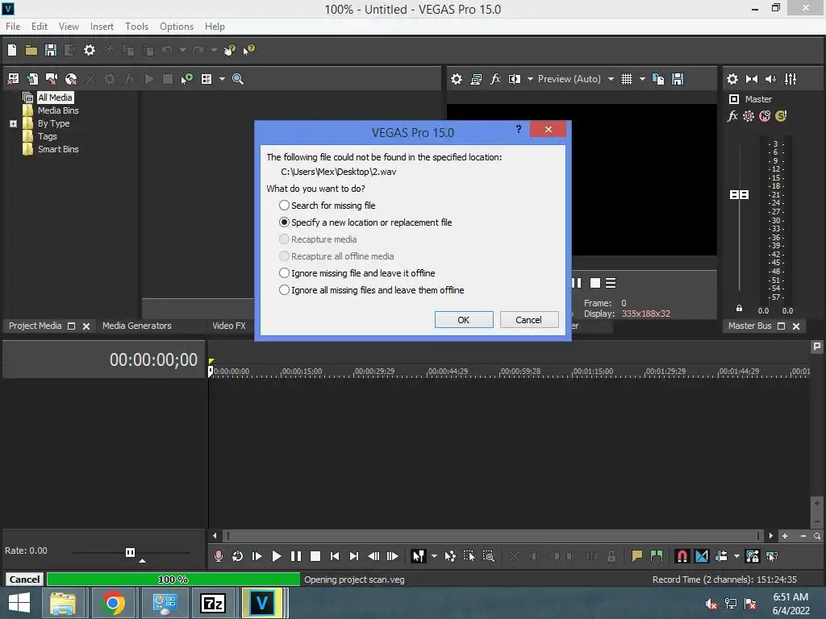Image resolution: width=826 pixels, height=619 pixels.
Task: Click the Video Output FX icon in preview
Action: click(x=495, y=79)
